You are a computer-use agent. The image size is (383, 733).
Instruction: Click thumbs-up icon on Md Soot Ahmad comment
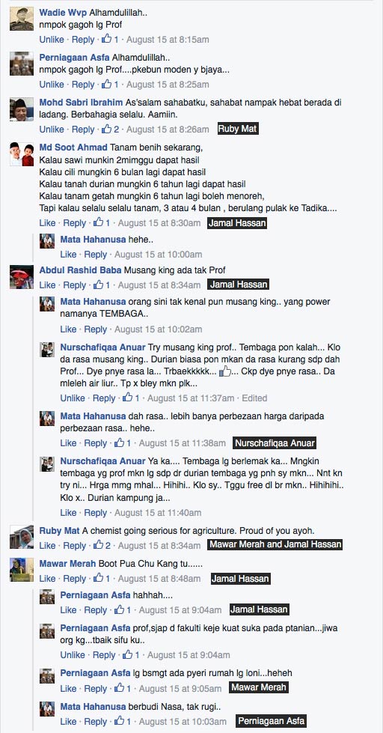coord(99,223)
